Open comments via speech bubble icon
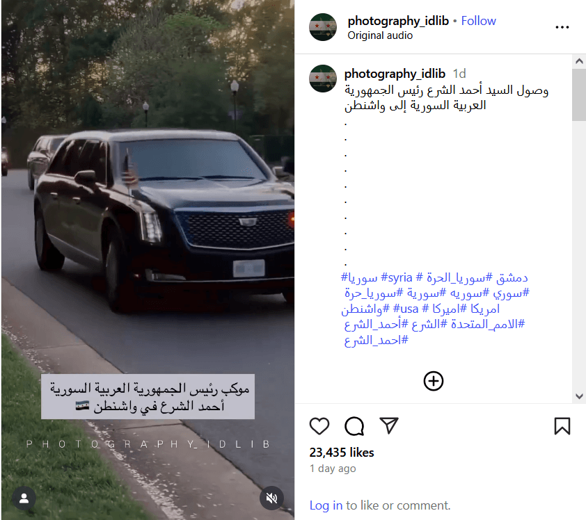The height and width of the screenshot is (520, 586). click(x=354, y=426)
